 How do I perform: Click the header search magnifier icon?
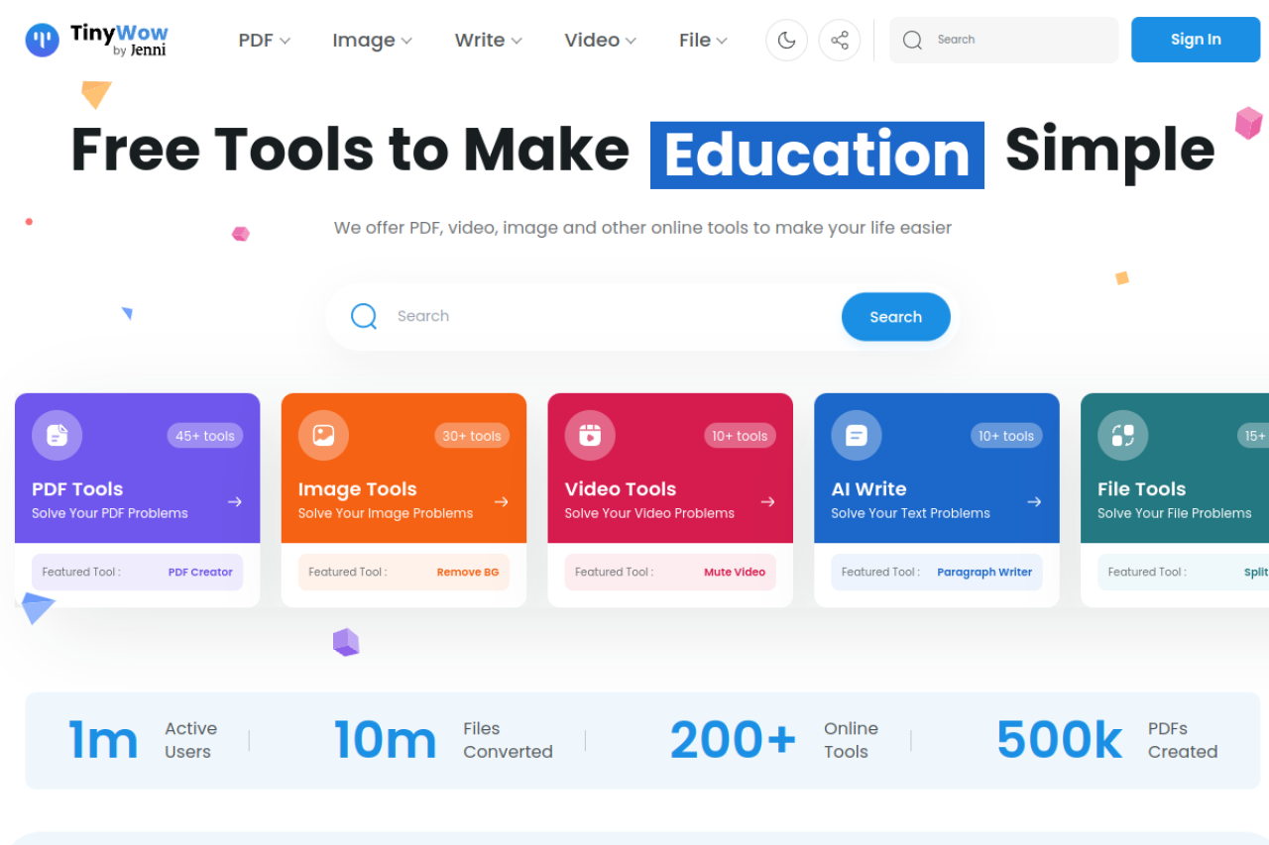coord(913,40)
